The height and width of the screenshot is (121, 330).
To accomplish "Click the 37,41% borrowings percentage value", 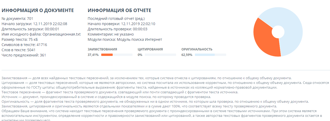I will (x=93, y=55).
